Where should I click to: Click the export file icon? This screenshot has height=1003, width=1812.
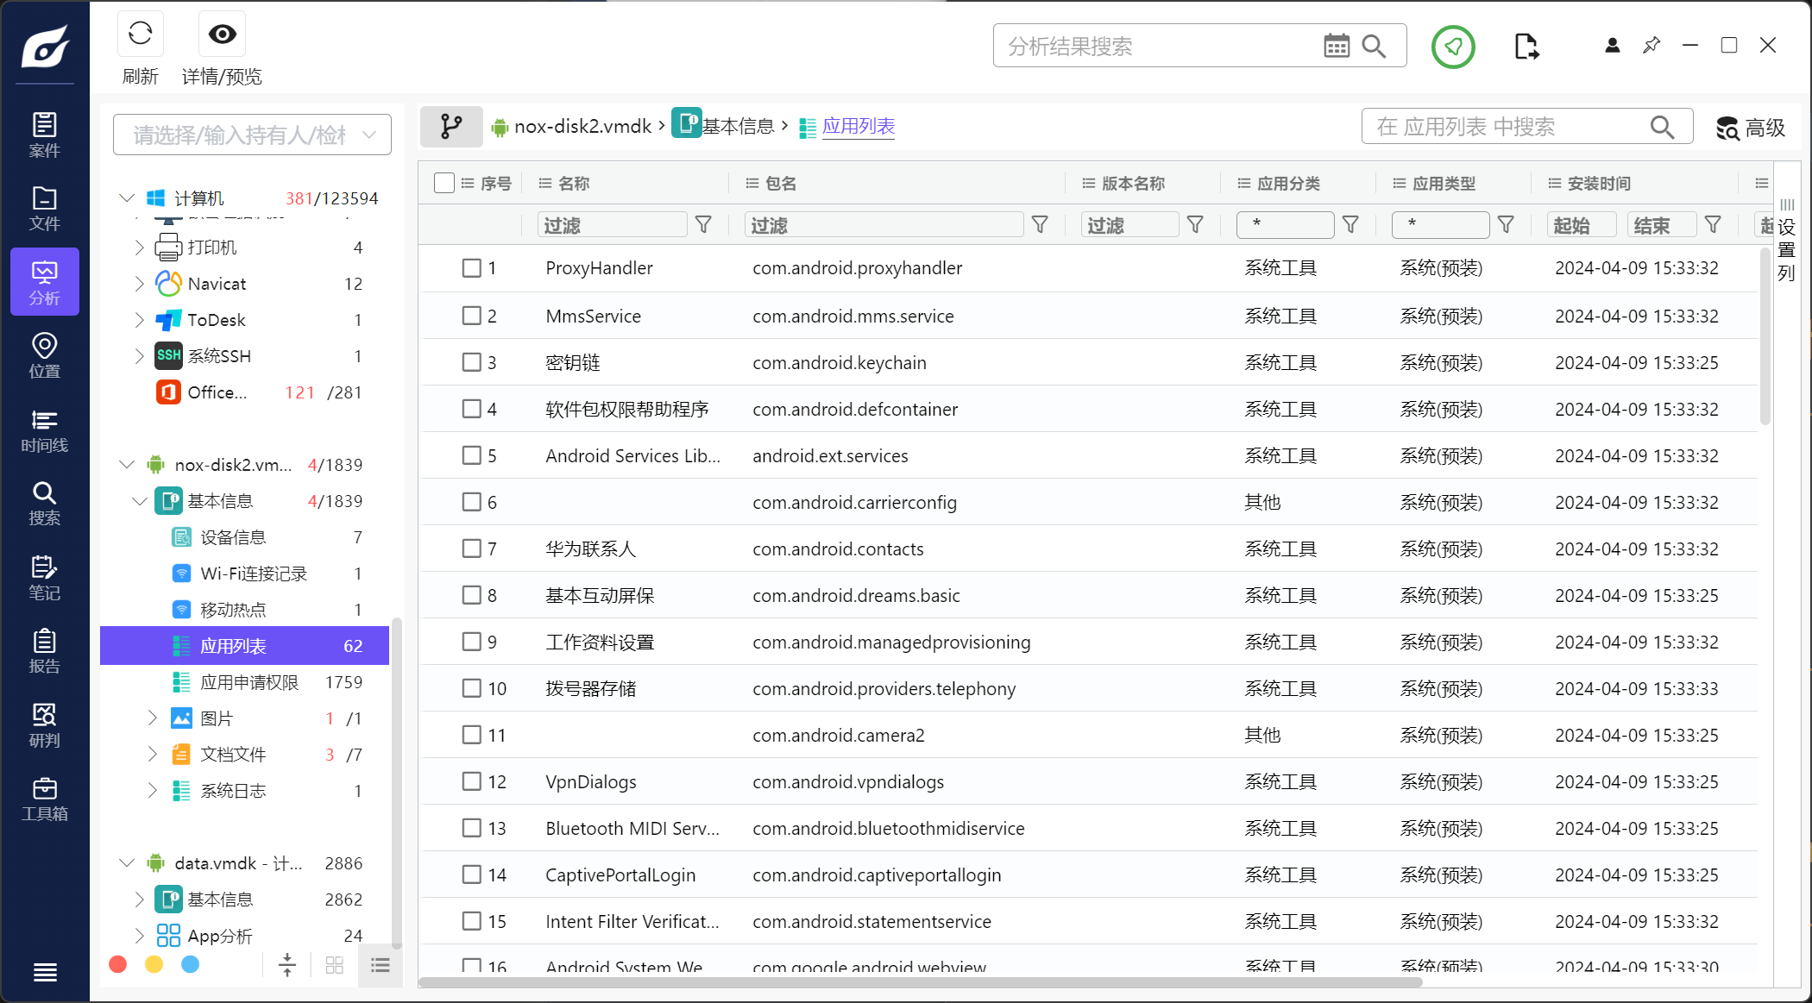1526,47
